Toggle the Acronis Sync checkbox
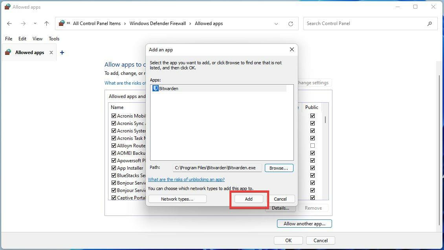This screenshot has width=444, height=250. pos(114,123)
